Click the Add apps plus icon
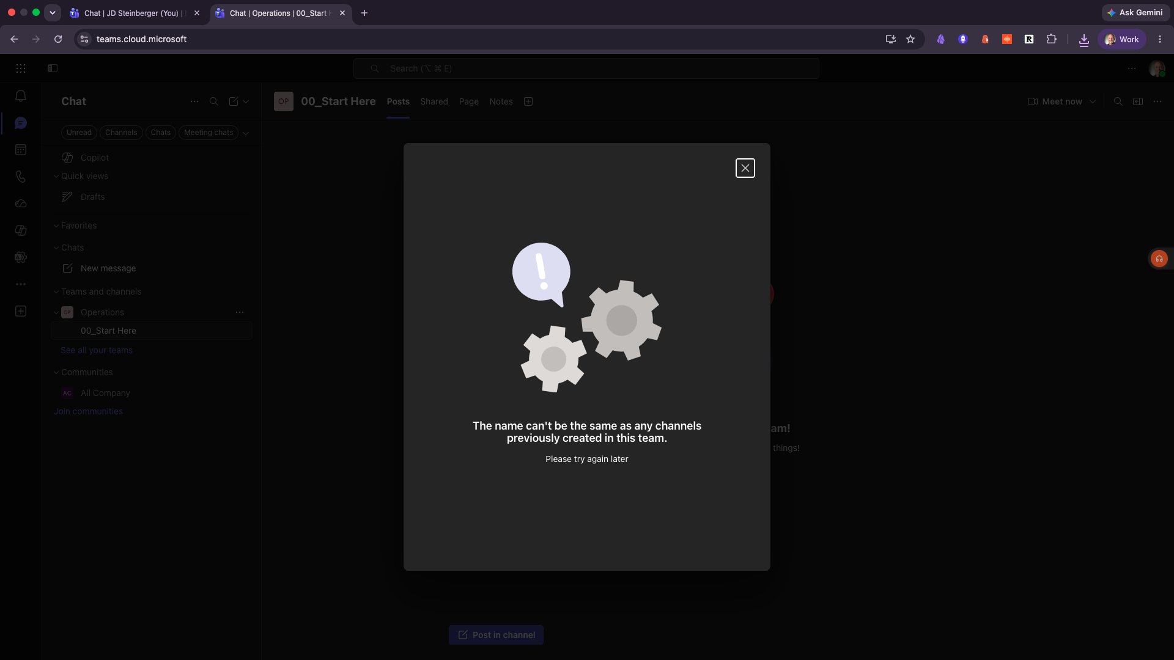 coord(21,311)
